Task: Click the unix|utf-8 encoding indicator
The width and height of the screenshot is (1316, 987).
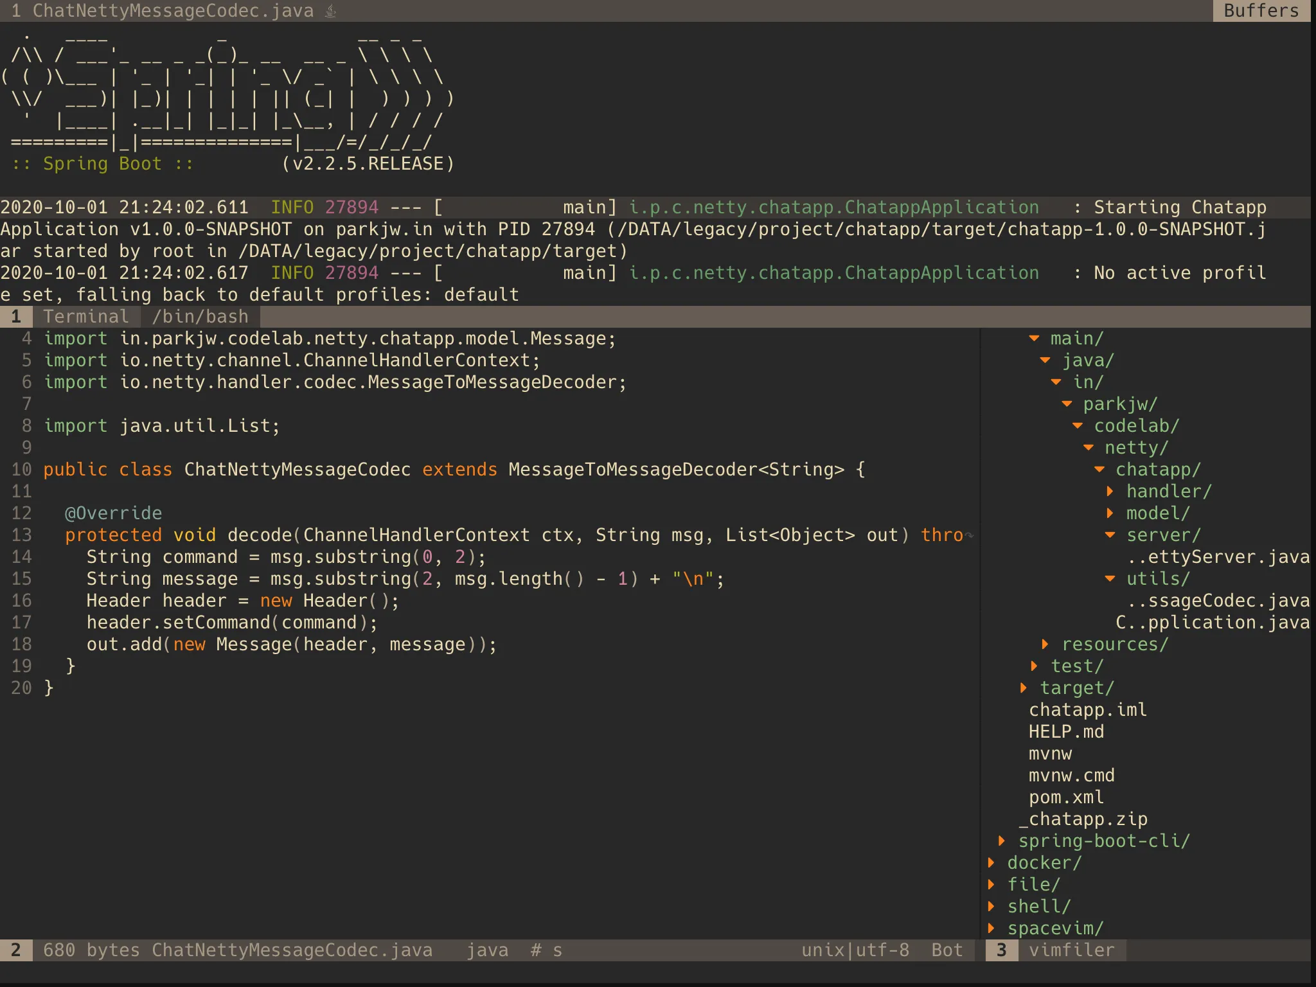Action: tap(855, 950)
